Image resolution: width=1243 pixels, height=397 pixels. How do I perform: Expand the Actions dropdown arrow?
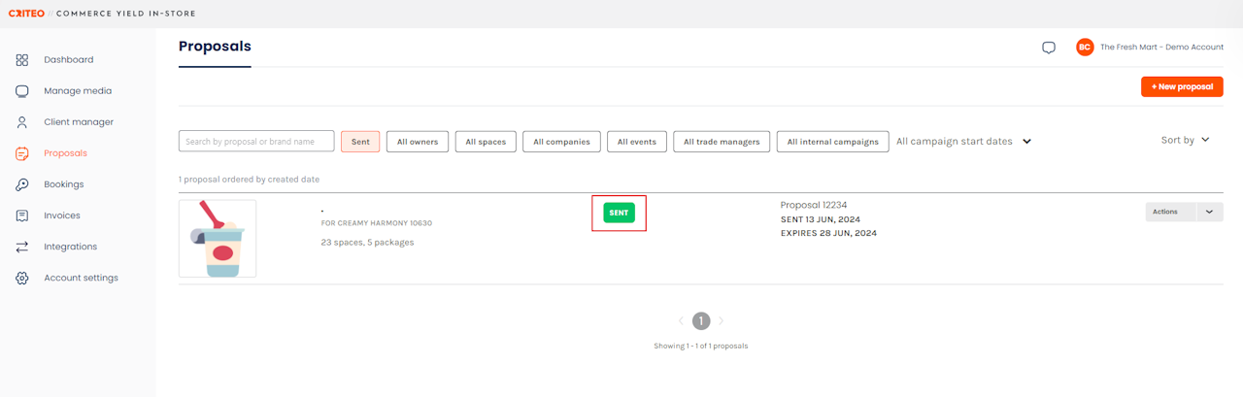pyautogui.click(x=1209, y=212)
